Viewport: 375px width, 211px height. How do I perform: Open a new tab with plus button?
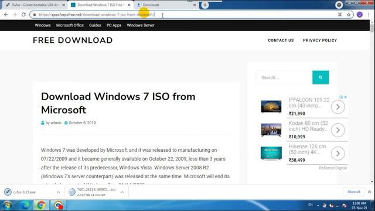205,5
